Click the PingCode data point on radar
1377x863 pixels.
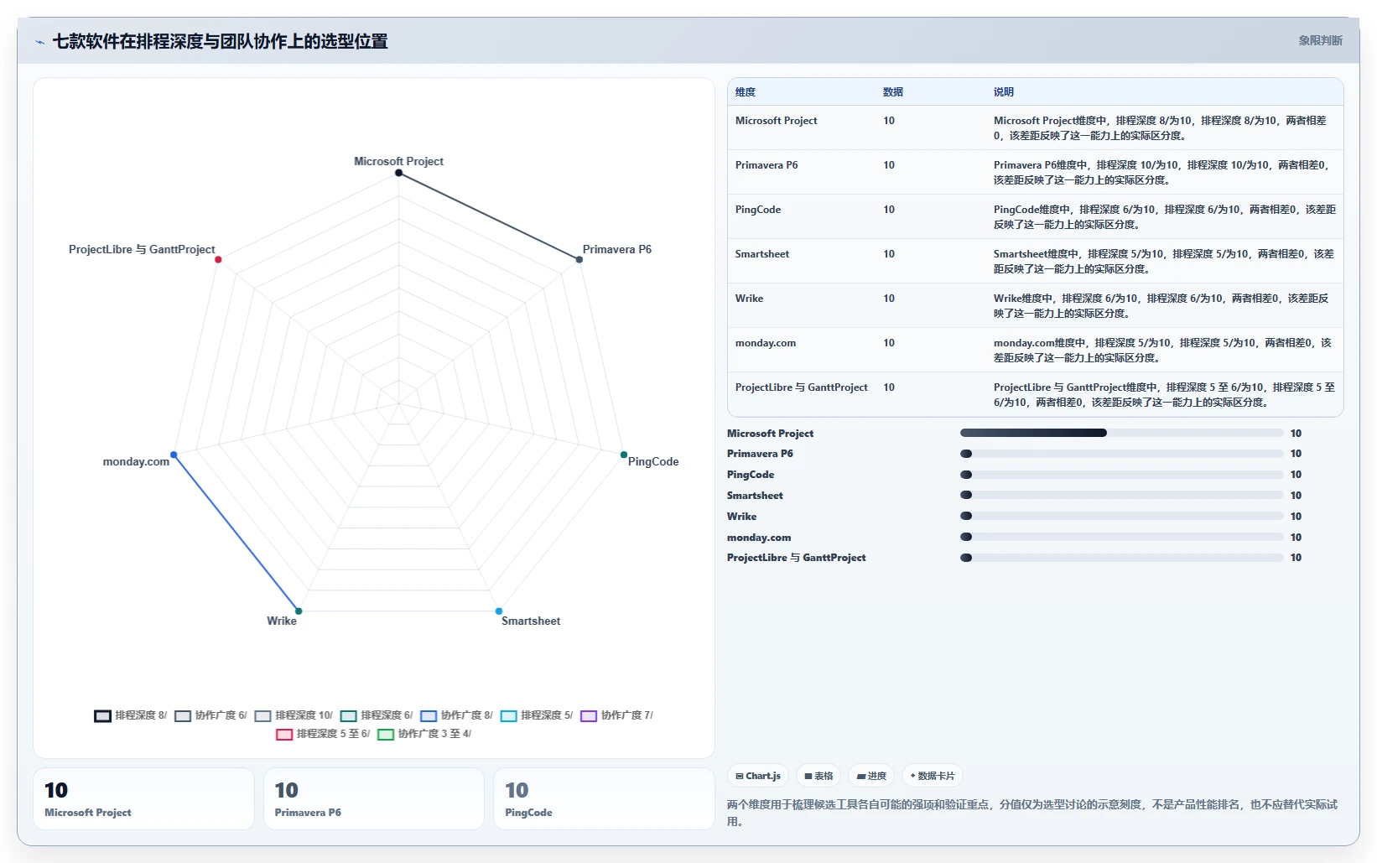pos(624,455)
